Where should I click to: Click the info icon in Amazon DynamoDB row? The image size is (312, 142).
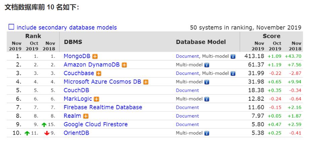point(207,65)
